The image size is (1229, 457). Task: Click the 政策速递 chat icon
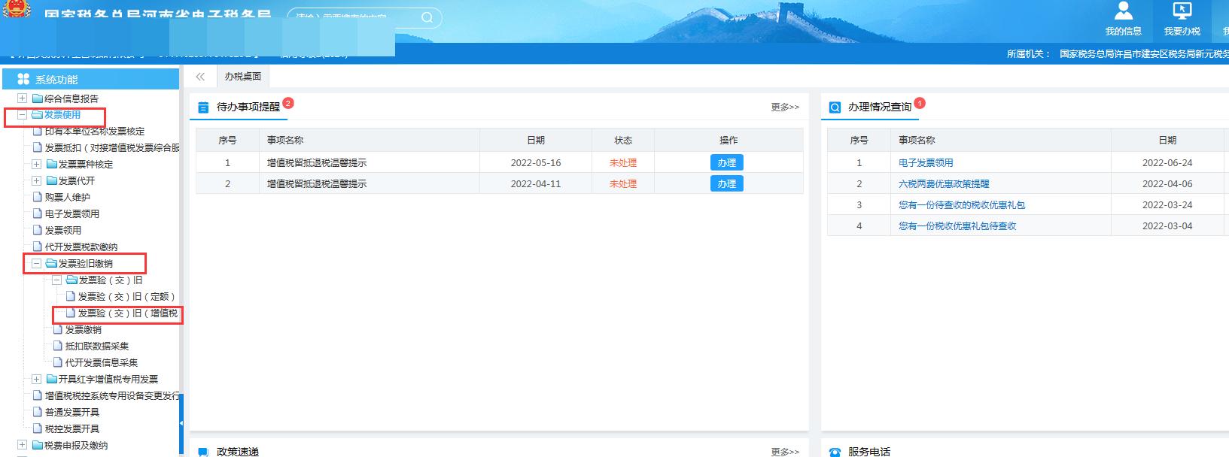coord(203,452)
